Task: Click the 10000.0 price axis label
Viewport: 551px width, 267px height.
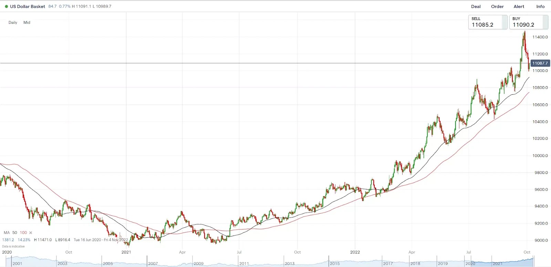Action: click(540, 156)
